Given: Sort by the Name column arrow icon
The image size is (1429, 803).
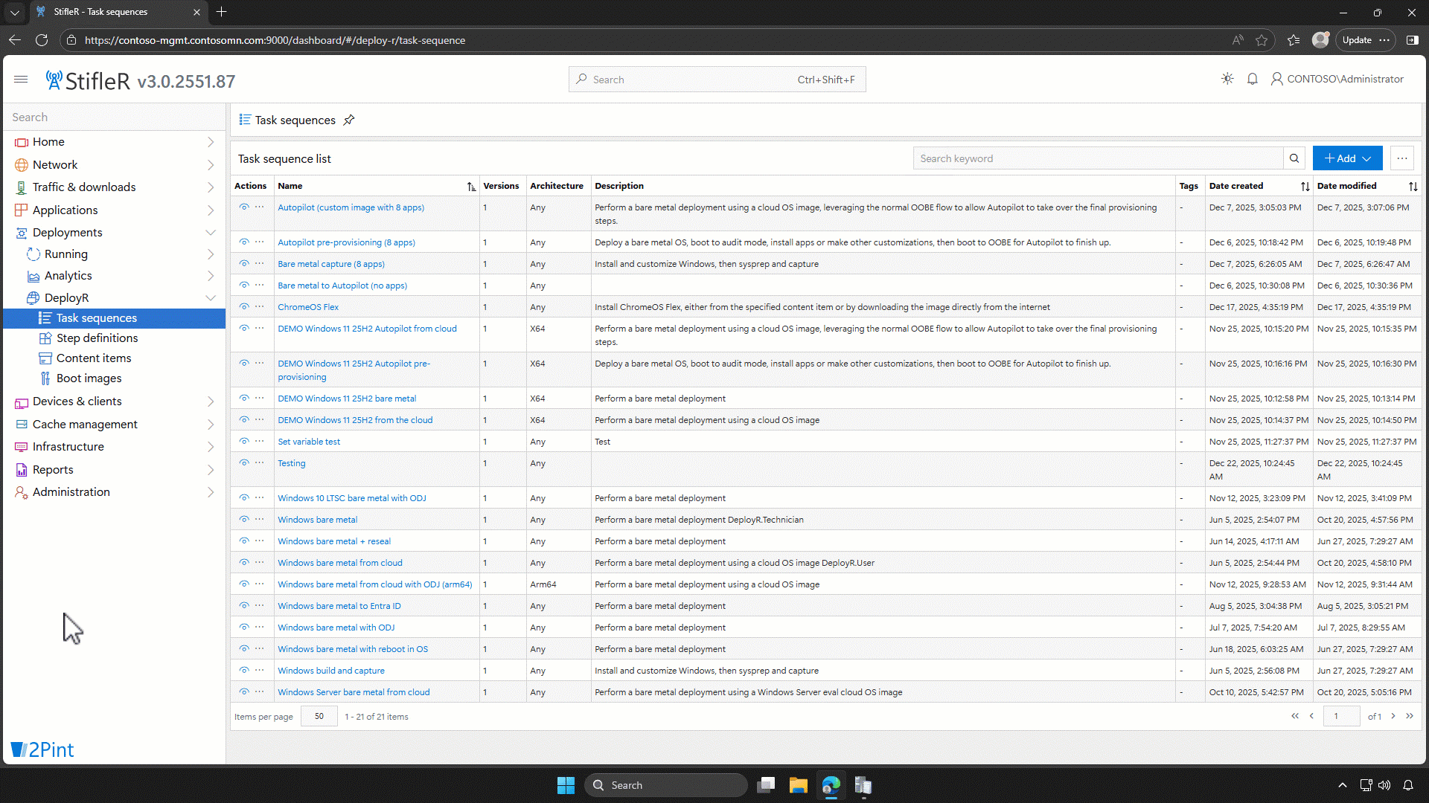Looking at the screenshot, I should tap(471, 187).
